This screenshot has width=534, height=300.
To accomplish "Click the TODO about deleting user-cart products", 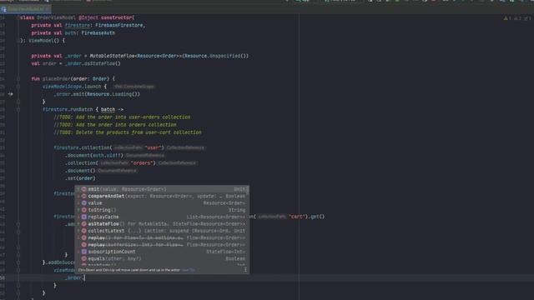I will tap(128, 132).
